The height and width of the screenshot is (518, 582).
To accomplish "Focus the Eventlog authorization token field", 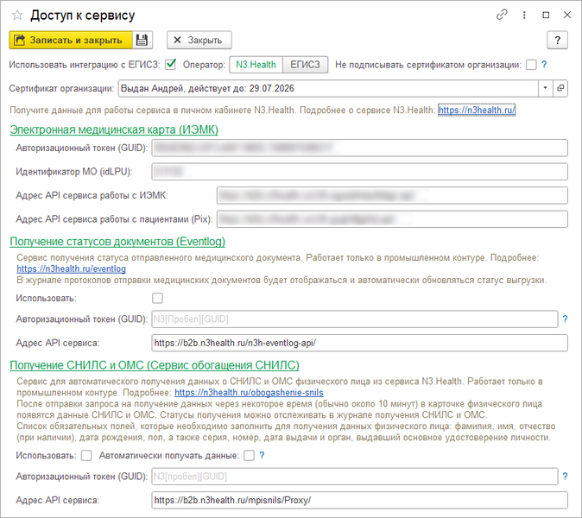I will click(355, 319).
